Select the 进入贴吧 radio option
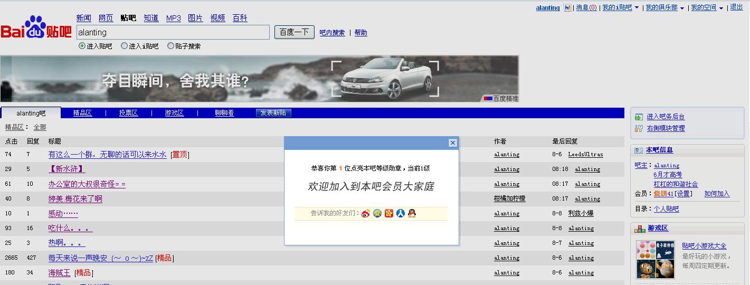The width and height of the screenshot is (750, 285). click(82, 46)
